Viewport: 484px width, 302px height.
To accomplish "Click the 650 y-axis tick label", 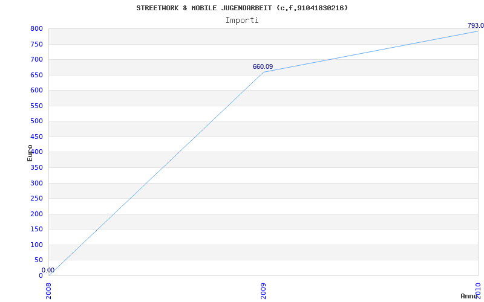I will click(36, 75).
